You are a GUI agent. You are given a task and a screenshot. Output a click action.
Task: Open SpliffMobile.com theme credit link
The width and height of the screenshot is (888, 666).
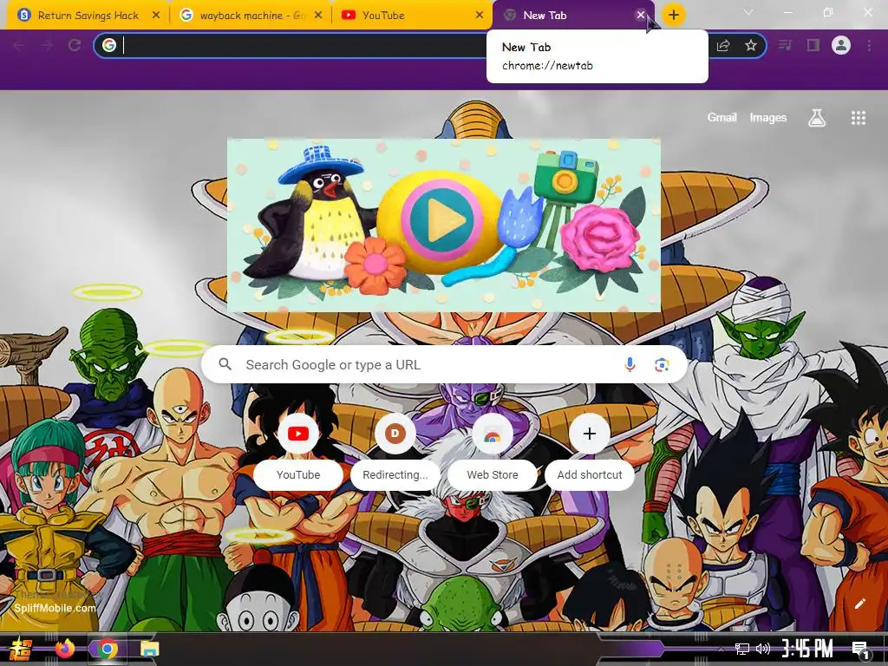[55, 608]
